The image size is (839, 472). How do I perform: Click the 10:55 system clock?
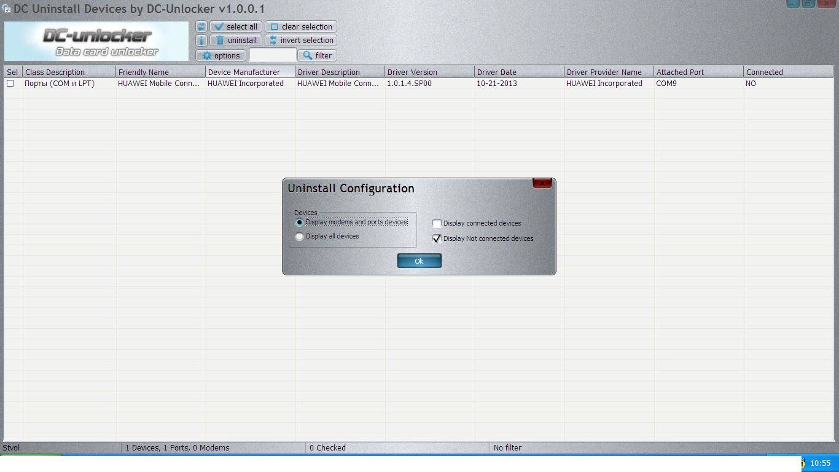[820, 463]
